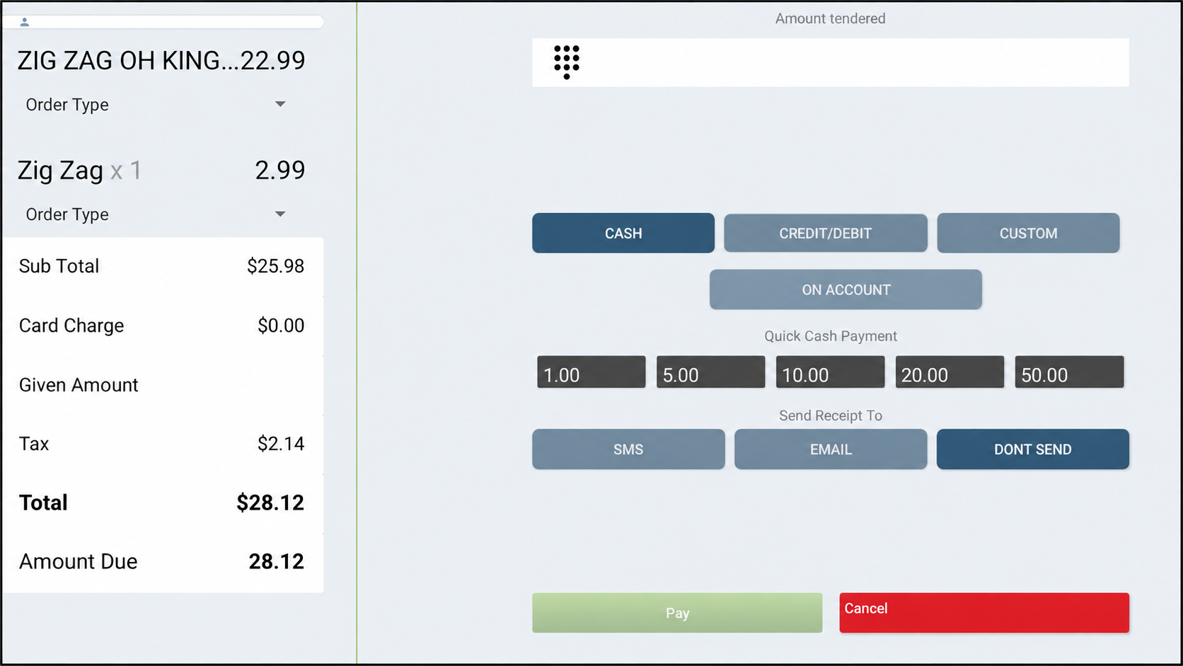
Task: Tap the 1.00 quick cash button
Action: [591, 372]
